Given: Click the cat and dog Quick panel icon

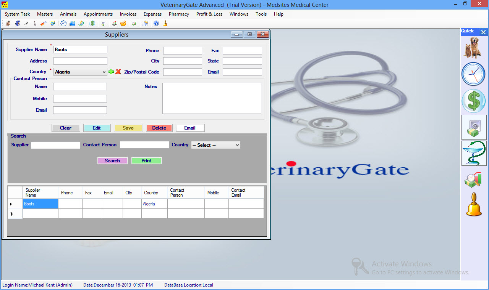Looking at the screenshot, I should coord(474,48).
